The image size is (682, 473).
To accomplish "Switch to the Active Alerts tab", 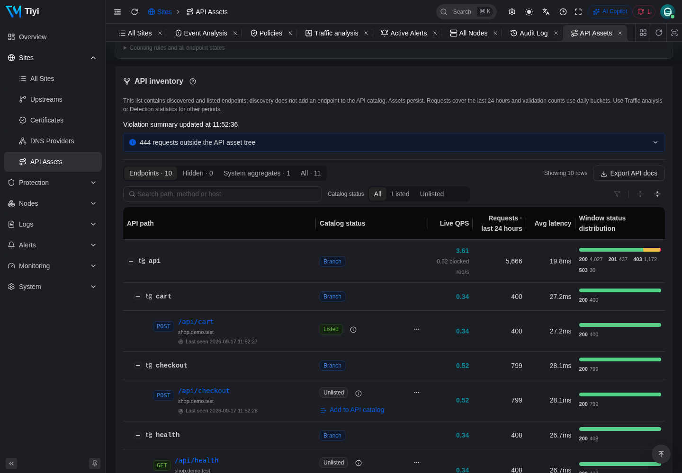I will click(x=404, y=33).
